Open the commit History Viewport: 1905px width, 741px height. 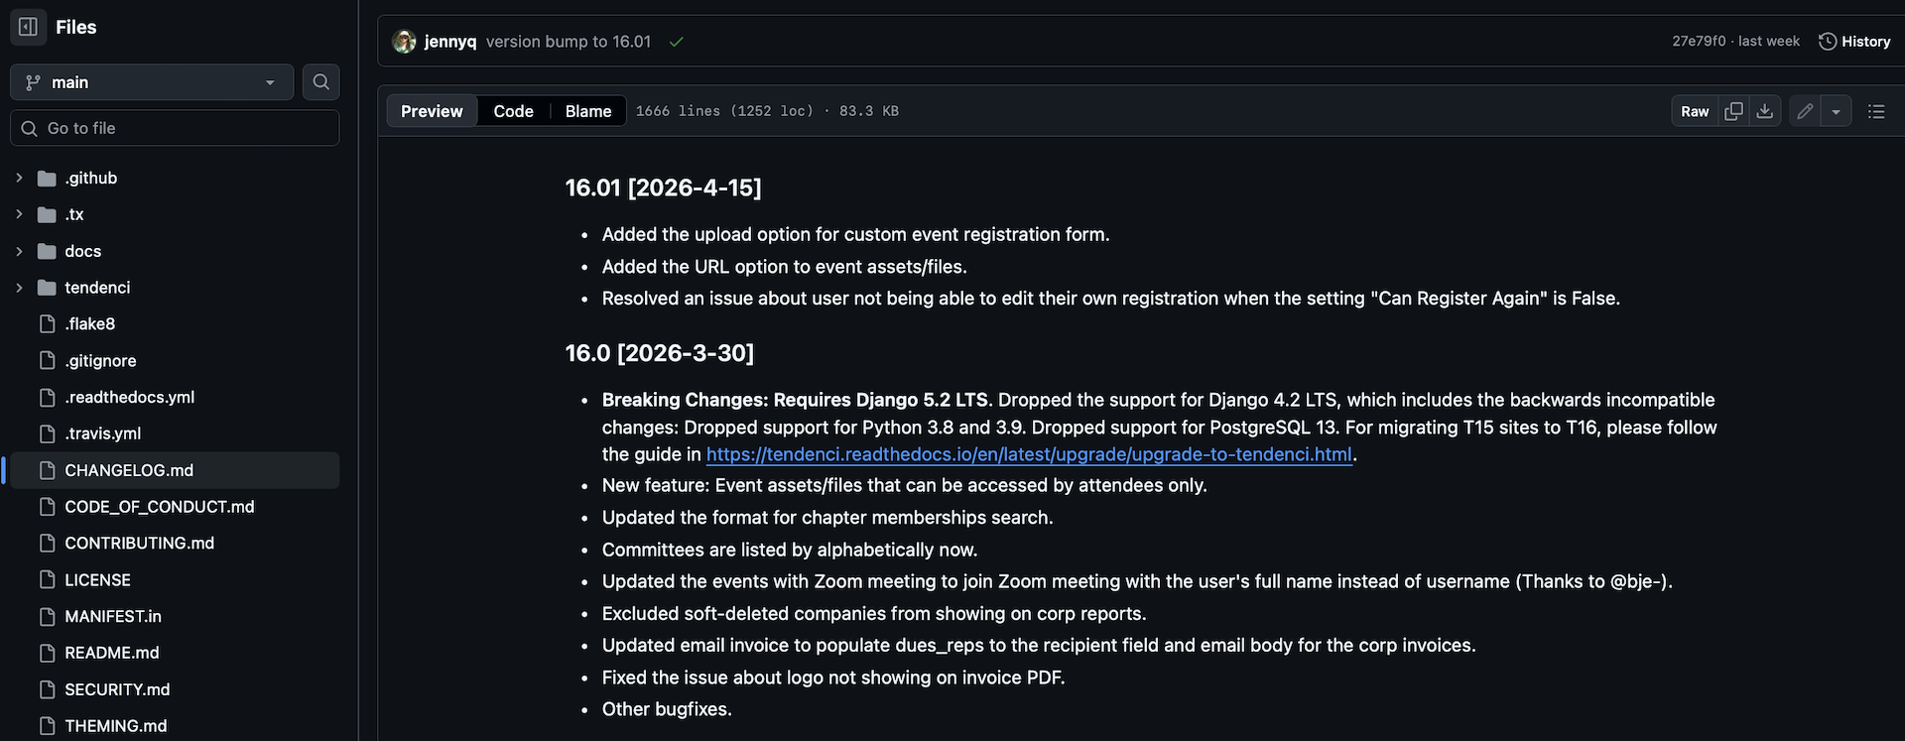1854,42
